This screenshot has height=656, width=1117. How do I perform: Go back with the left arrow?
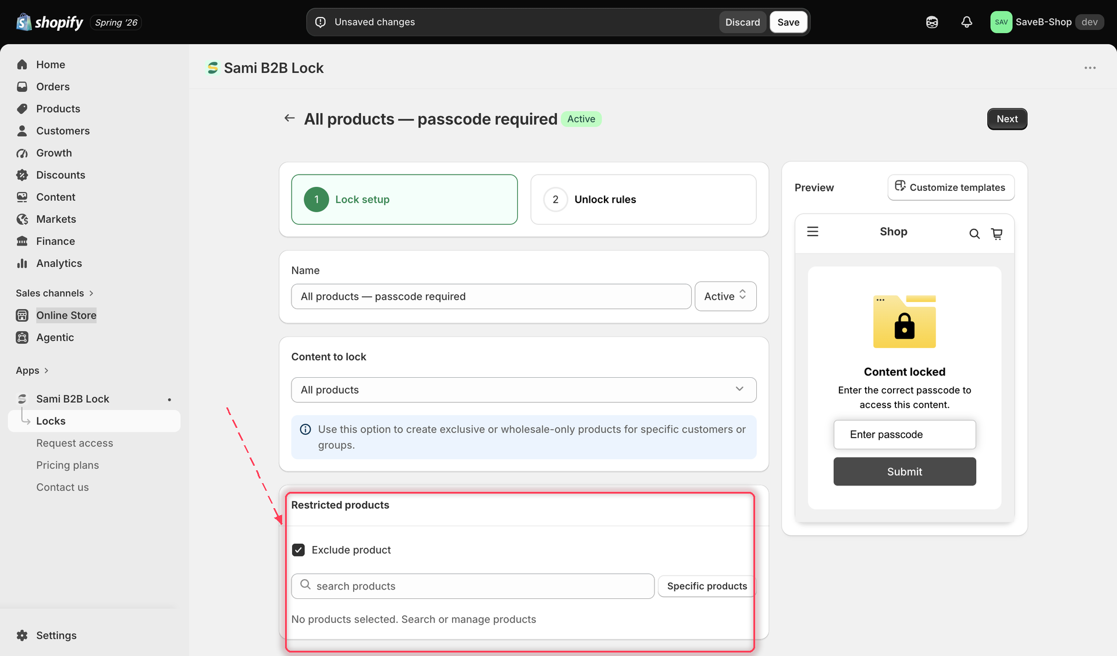pyautogui.click(x=289, y=118)
